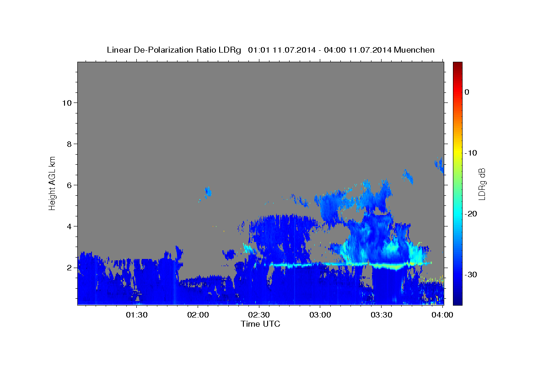Click the colorbar value -30
This screenshot has width=549, height=366.
(x=471, y=274)
